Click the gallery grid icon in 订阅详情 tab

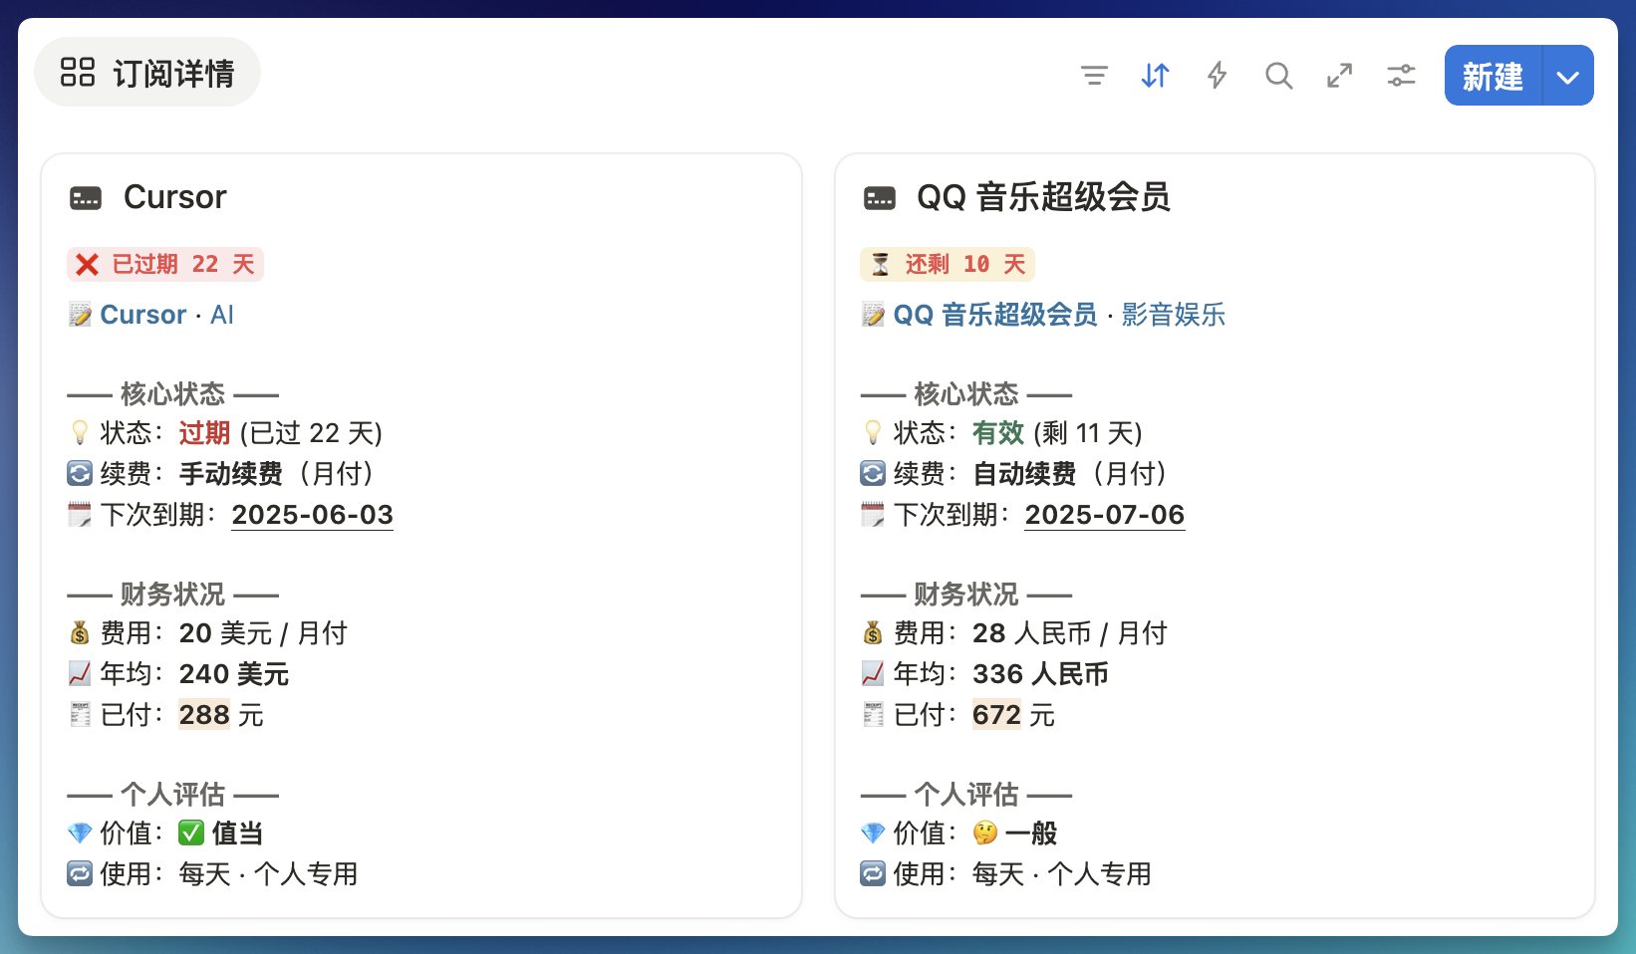click(x=77, y=73)
